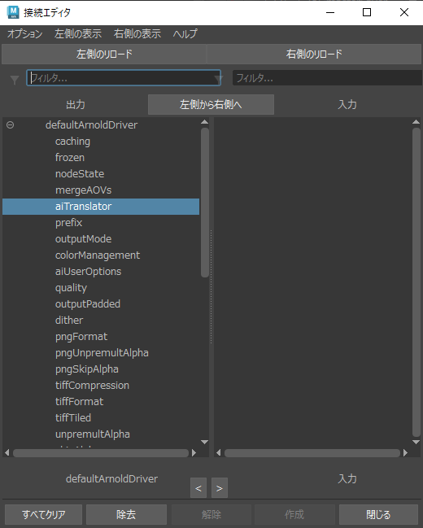Screen dimensions: 423x528
Task: Select the tiffCompression attribute
Action: [101, 386]
